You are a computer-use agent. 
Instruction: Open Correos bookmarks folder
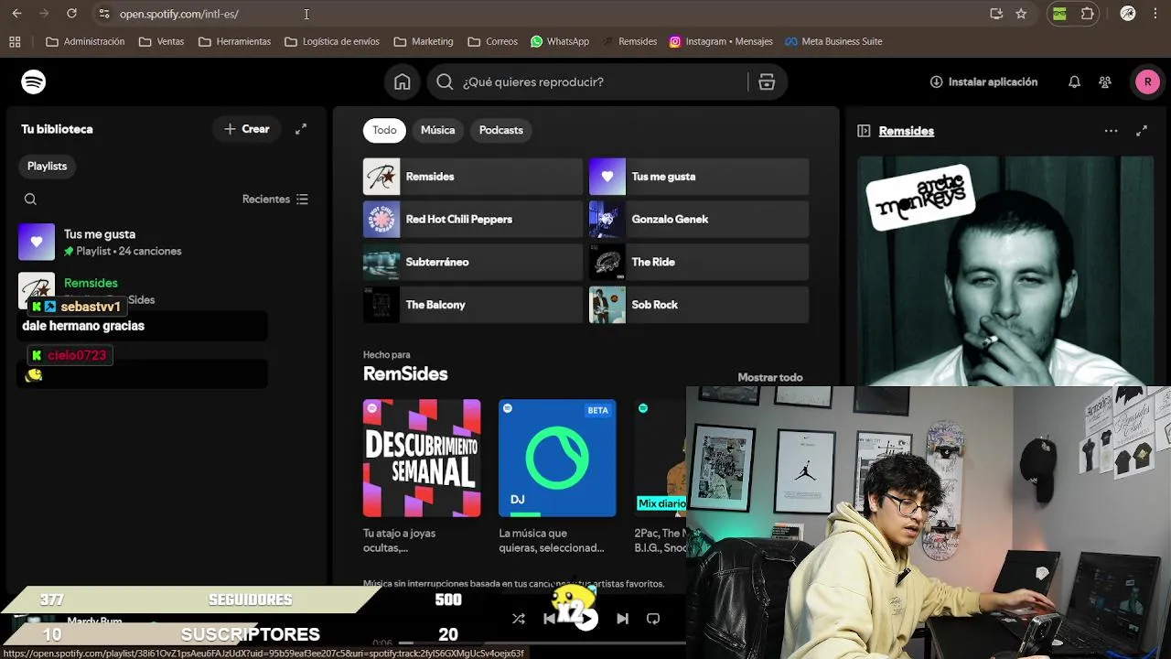point(492,41)
